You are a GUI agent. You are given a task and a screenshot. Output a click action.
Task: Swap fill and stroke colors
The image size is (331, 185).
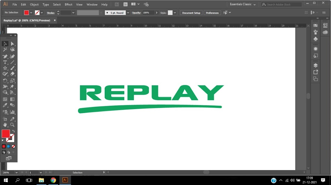[14, 131]
